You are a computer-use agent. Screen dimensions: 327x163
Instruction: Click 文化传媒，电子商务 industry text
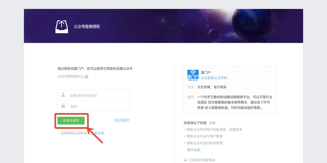(x=212, y=87)
